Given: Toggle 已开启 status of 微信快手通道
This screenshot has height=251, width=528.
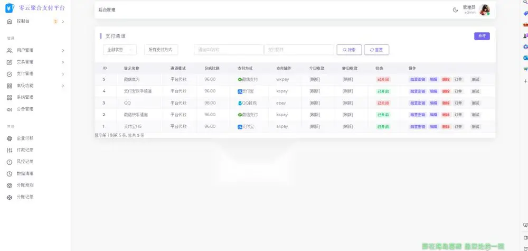Looking at the screenshot, I should (383, 115).
